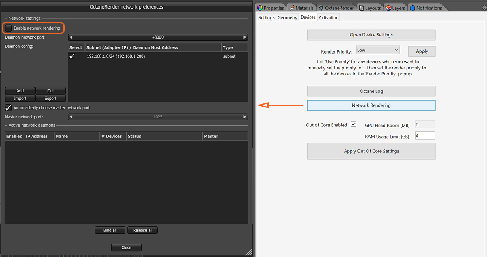Screen dimensions: 487x257
Task: Click the Bind all button
Action: point(110,230)
